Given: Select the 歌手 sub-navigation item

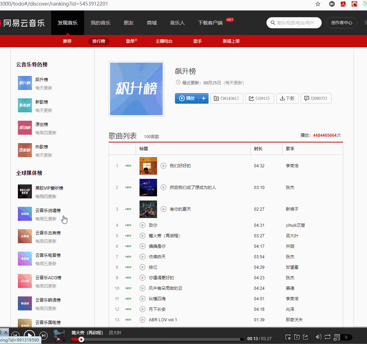Looking at the screenshot, I should [x=198, y=41].
